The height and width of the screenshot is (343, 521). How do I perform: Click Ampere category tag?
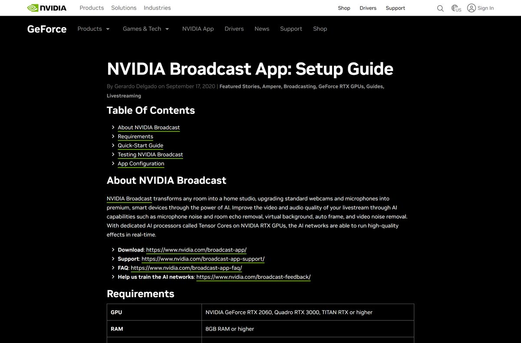(272, 87)
